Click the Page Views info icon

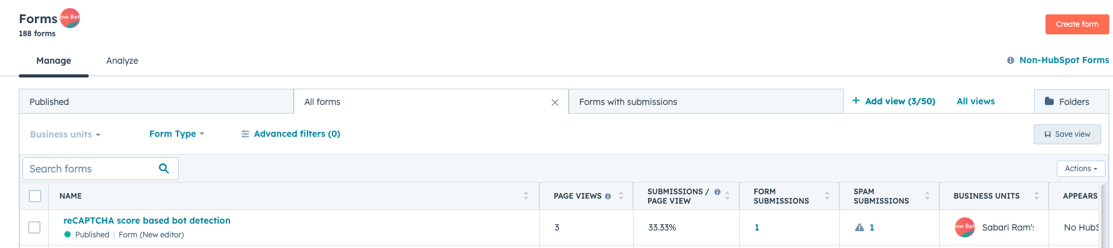(607, 196)
